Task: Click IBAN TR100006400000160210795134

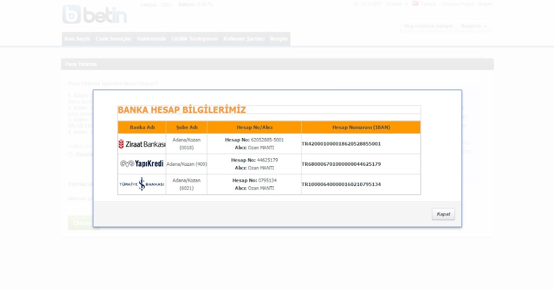Action: [341, 184]
